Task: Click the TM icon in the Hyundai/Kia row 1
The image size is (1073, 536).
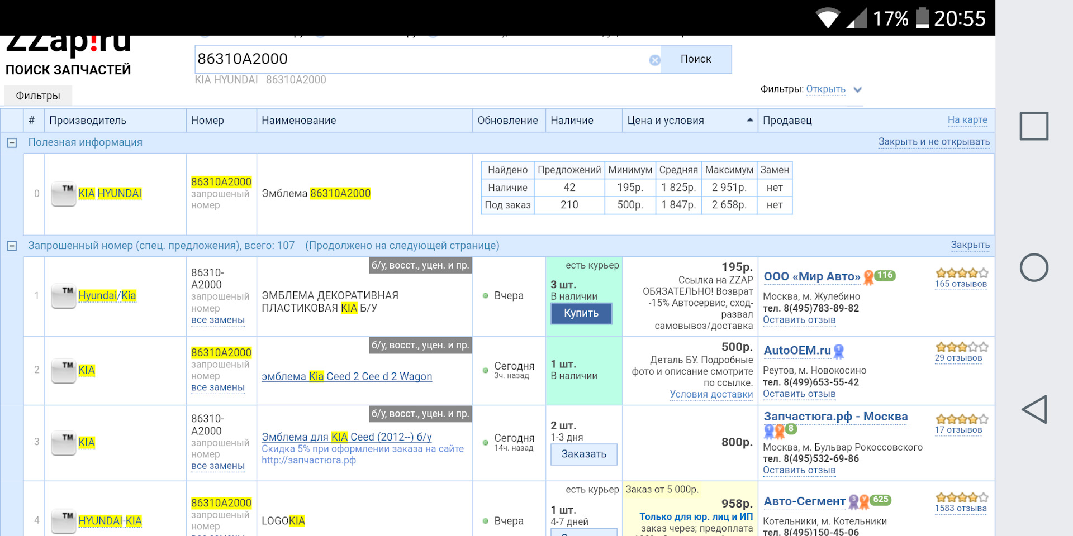Action: [x=64, y=296]
